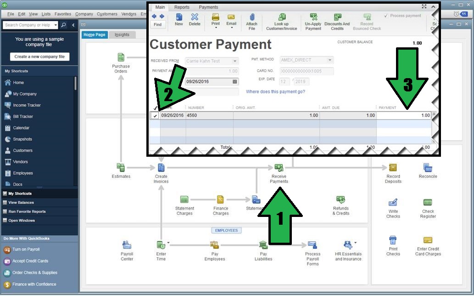Click Order Checks & Supplies
Screen dimensions: 474x296
(35, 273)
